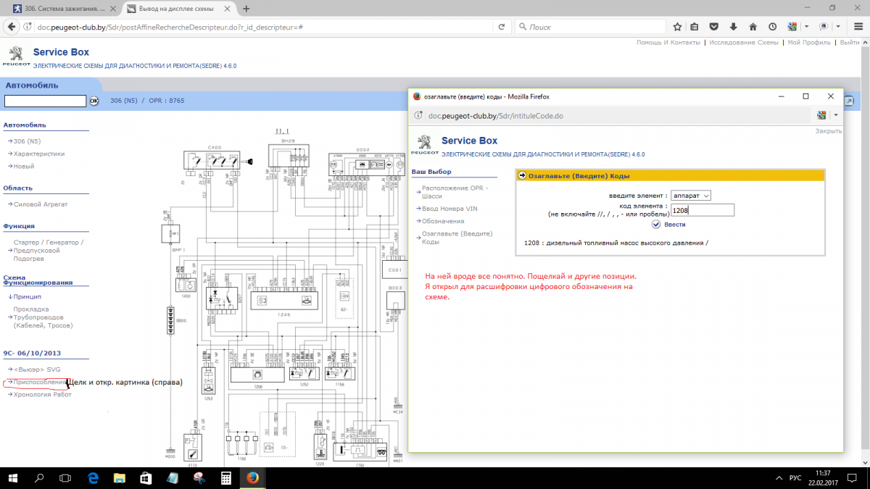This screenshot has width=870, height=489.
Task: Open a new browser tab
Action: tap(246, 9)
